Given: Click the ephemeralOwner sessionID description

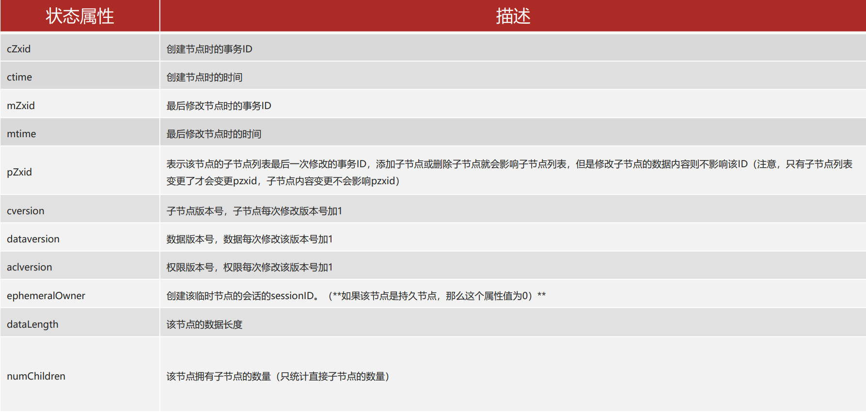Looking at the screenshot, I should [x=356, y=296].
